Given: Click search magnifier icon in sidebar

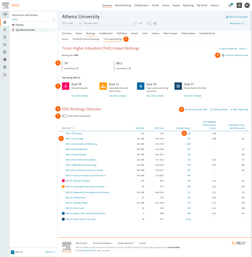Looking at the screenshot, I should click(54, 19).
